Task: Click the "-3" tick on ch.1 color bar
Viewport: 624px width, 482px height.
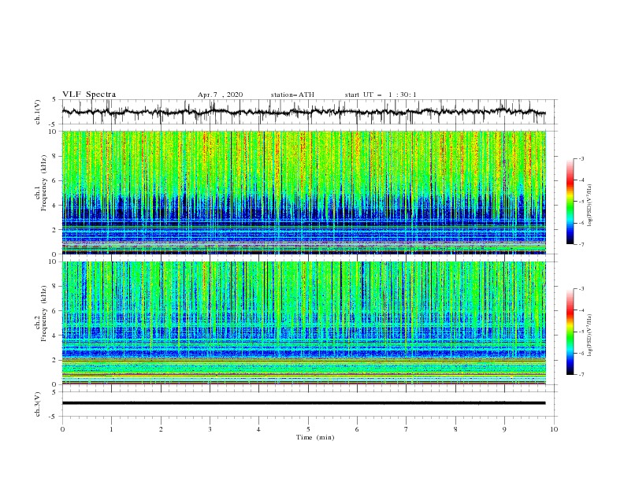Action: click(x=581, y=158)
